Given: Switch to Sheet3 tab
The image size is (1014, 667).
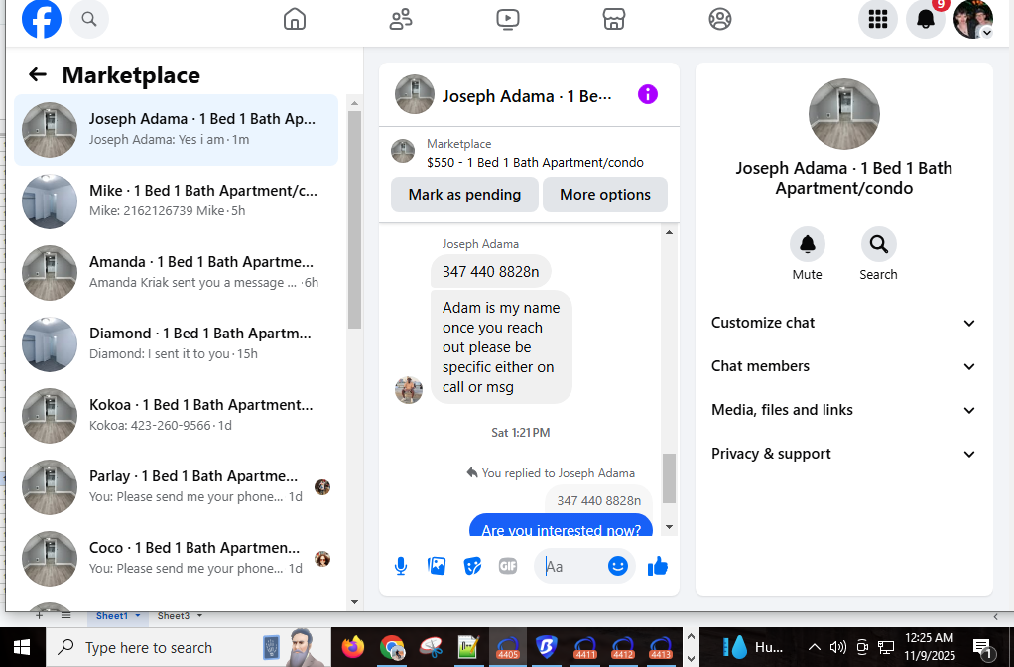Looking at the screenshot, I should pos(174,616).
